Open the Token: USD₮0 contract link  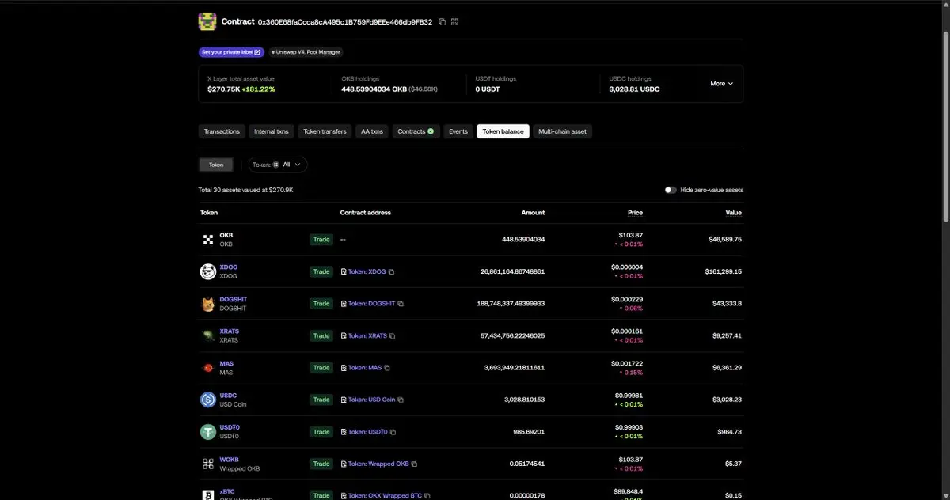pos(368,432)
